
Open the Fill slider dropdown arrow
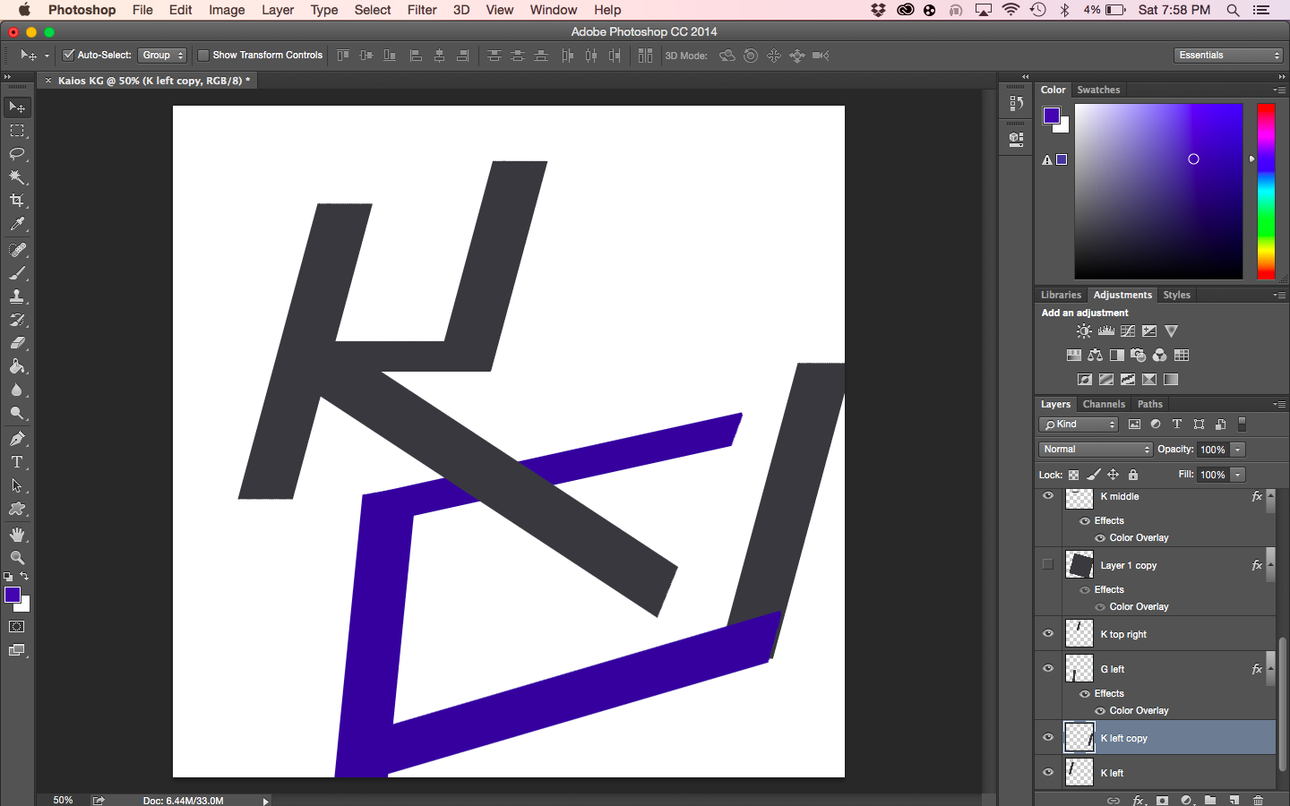(x=1237, y=475)
